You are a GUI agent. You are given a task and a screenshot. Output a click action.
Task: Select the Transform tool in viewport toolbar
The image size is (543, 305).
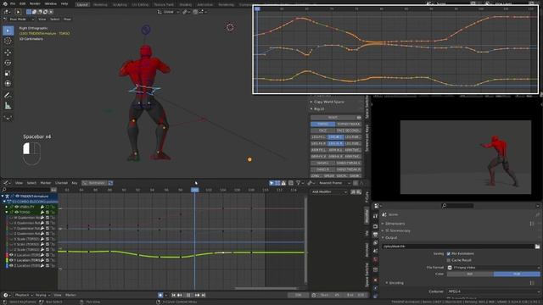[x=8, y=84]
